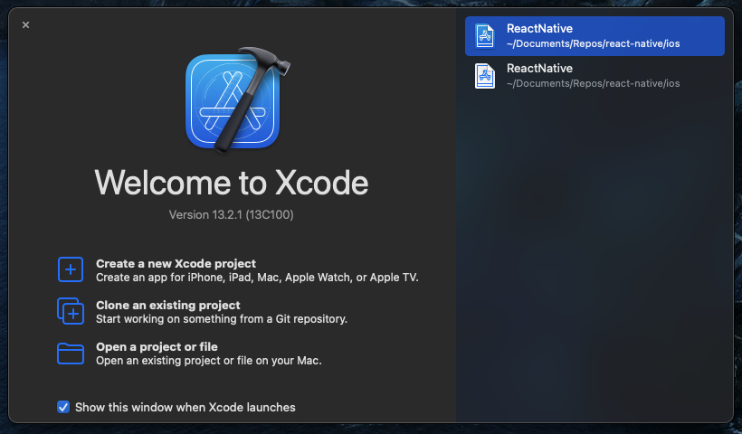
Task: Click 'Open an existing project or file on your Mac.'
Action: (209, 361)
